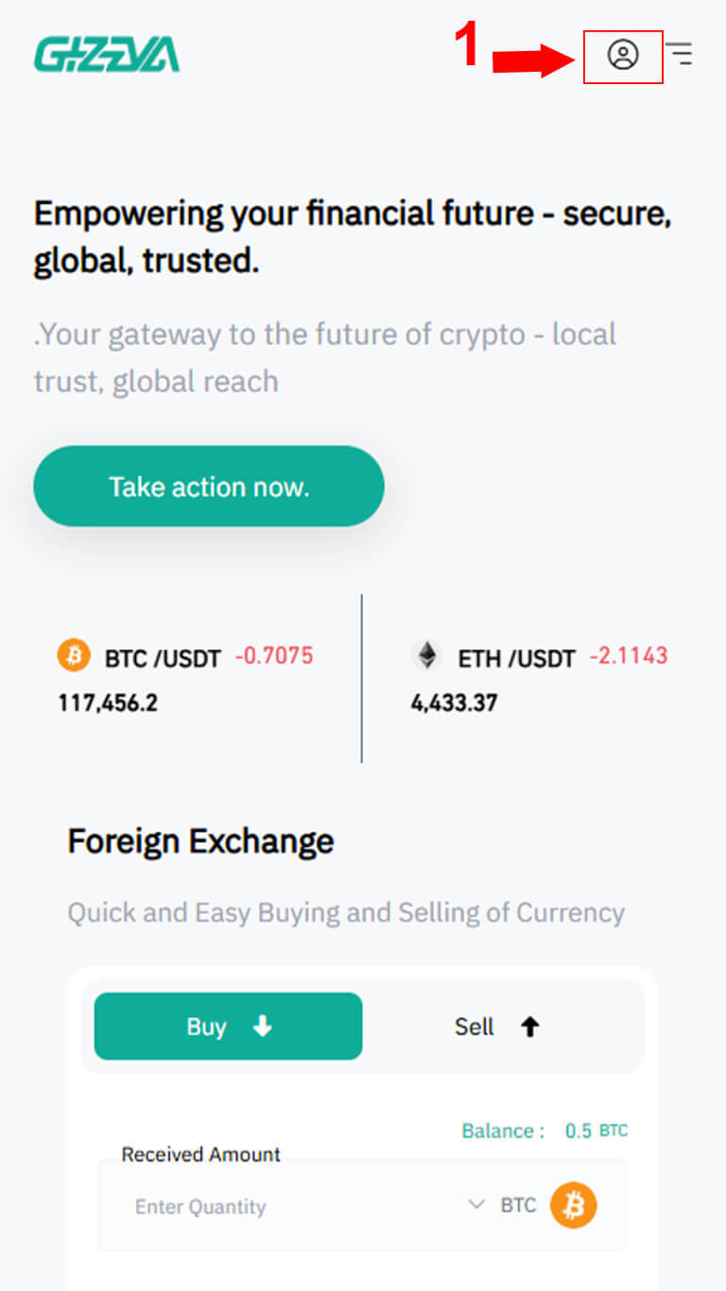The width and height of the screenshot is (726, 1291).
Task: Open the user profile account icon
Action: click(623, 55)
